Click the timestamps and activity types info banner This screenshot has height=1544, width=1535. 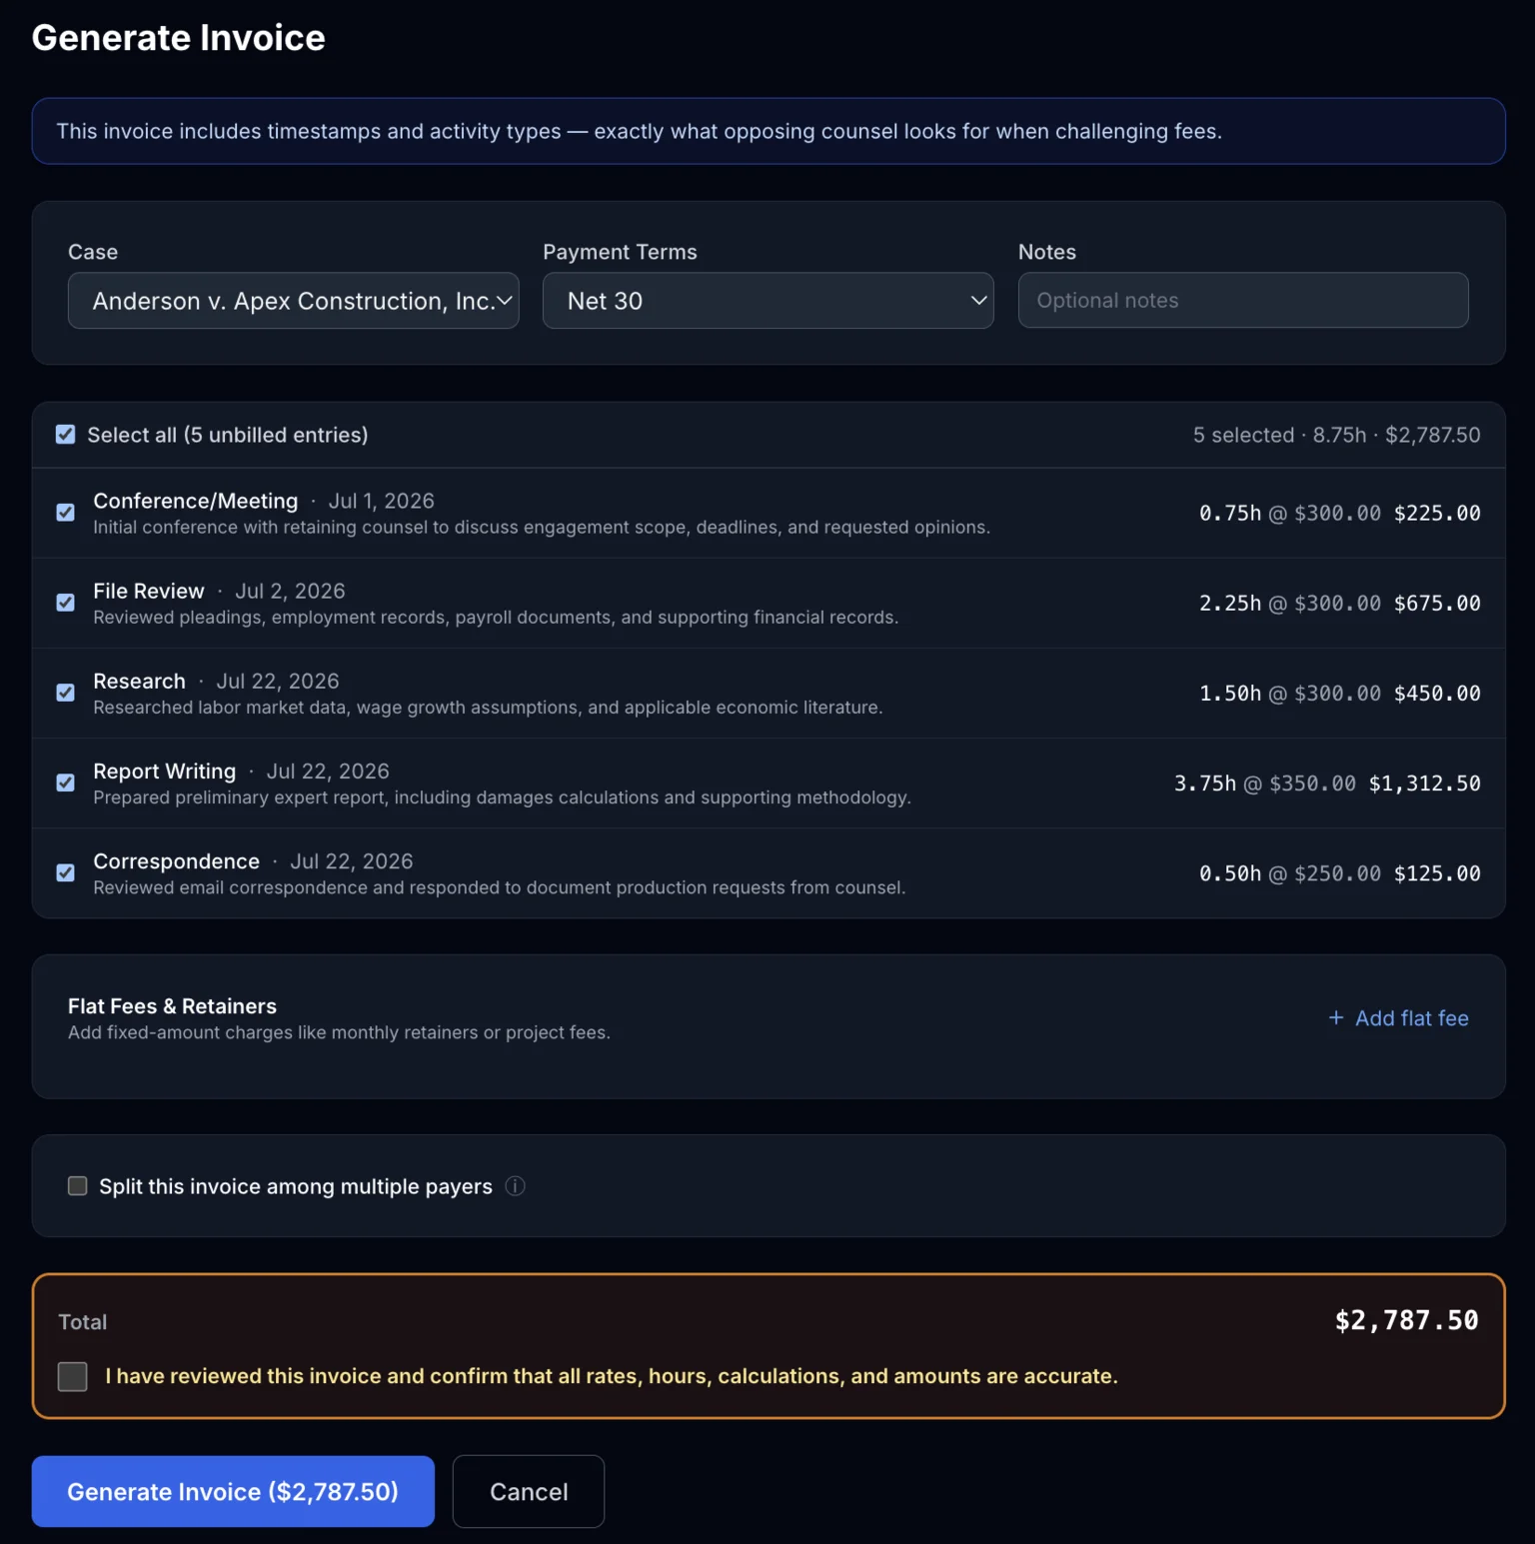768,131
